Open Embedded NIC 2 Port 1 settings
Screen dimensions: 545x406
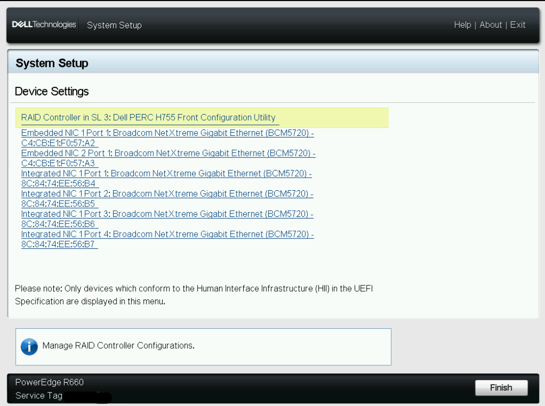tap(168, 158)
